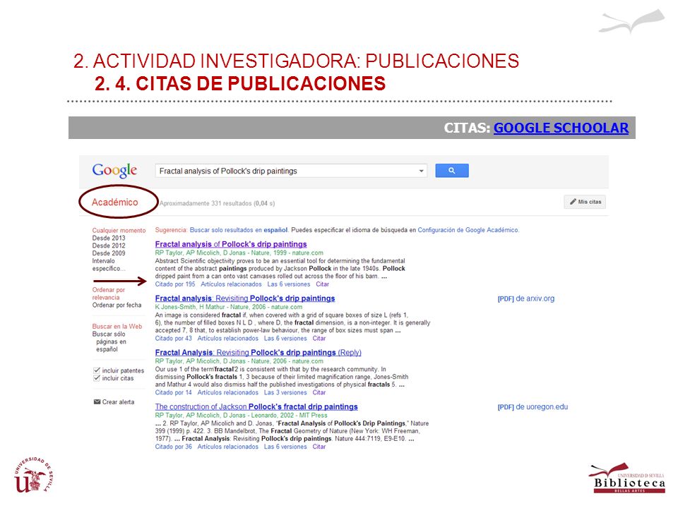Image resolution: width=678 pixels, height=508 pixels.
Task: Click the Mis citas button
Action: point(585,202)
